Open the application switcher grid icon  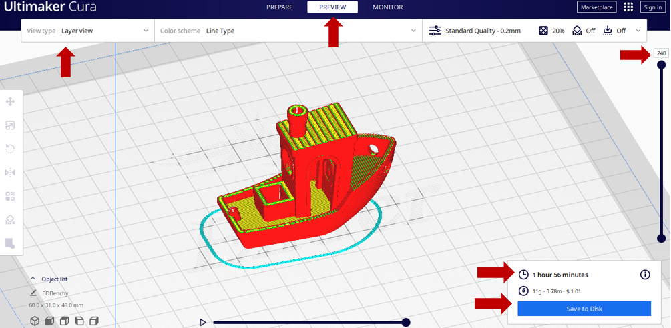click(628, 7)
